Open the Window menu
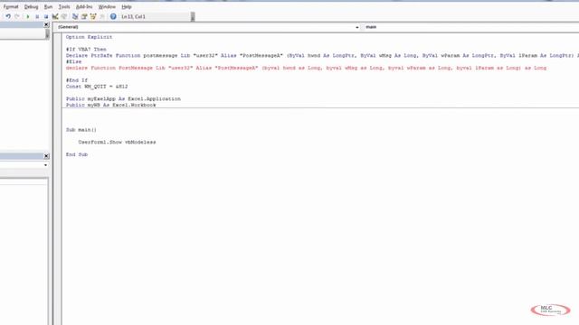 107,6
